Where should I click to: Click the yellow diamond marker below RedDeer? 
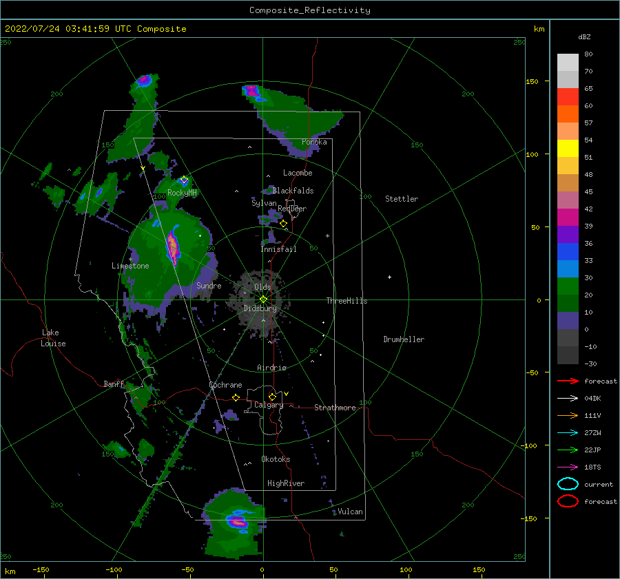tap(284, 224)
